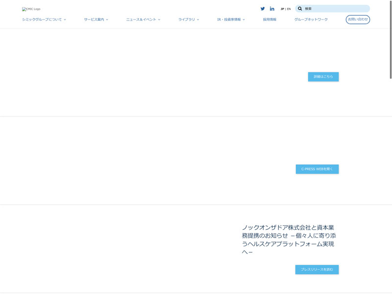
Task: Click the Twitter icon in header
Action: [x=263, y=9]
